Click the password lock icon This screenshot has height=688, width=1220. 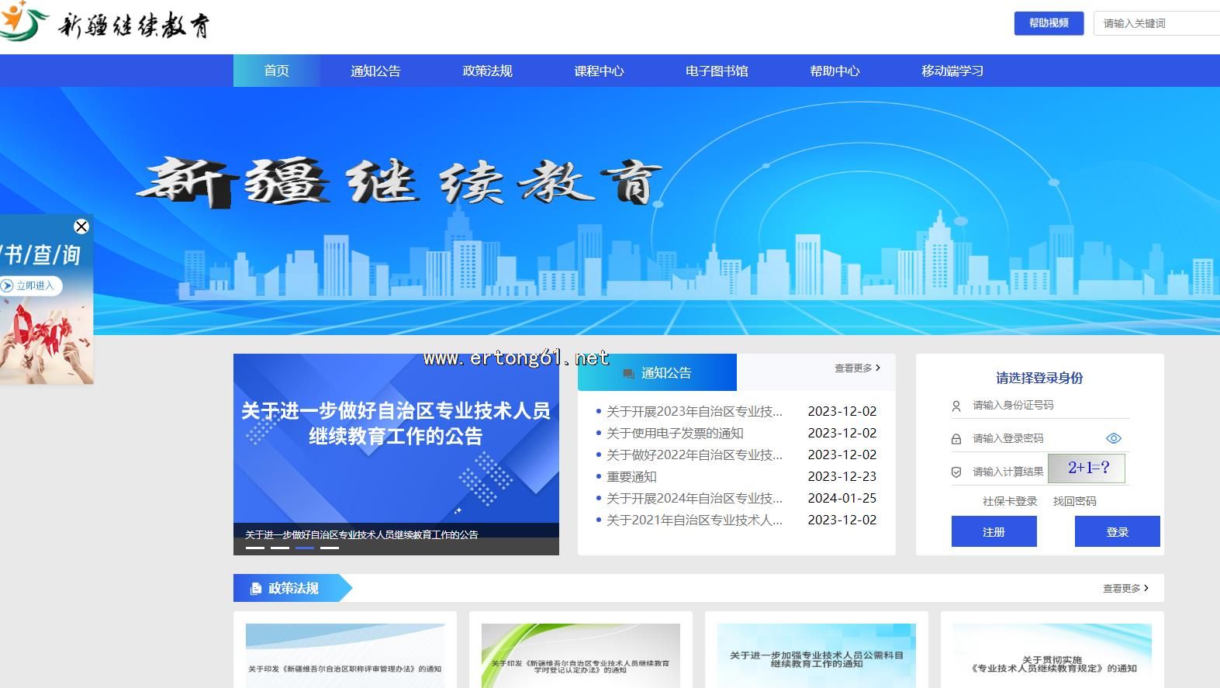956,439
